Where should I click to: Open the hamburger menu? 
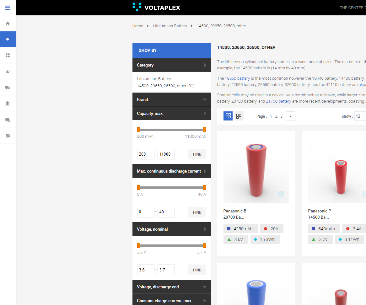(x=8, y=8)
